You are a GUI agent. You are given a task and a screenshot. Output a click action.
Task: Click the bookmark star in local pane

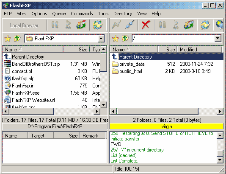8,39
